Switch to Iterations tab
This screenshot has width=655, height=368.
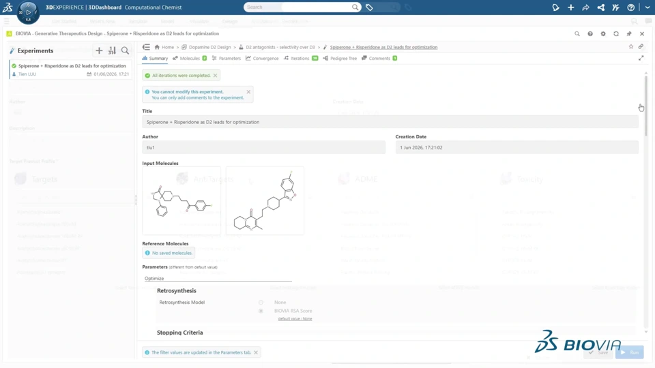pos(301,59)
